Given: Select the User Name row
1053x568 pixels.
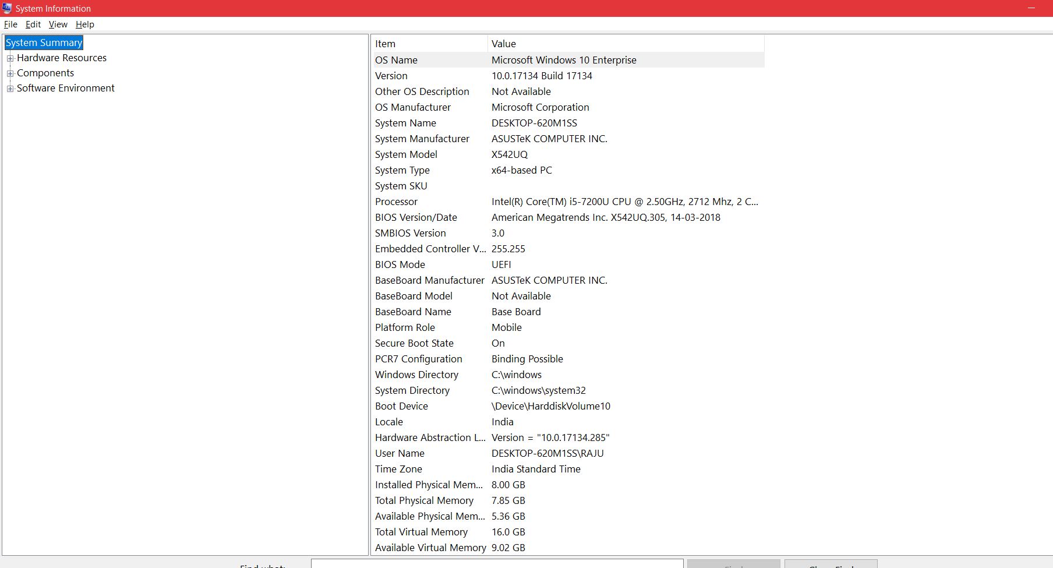Looking at the screenshot, I should click(x=568, y=453).
